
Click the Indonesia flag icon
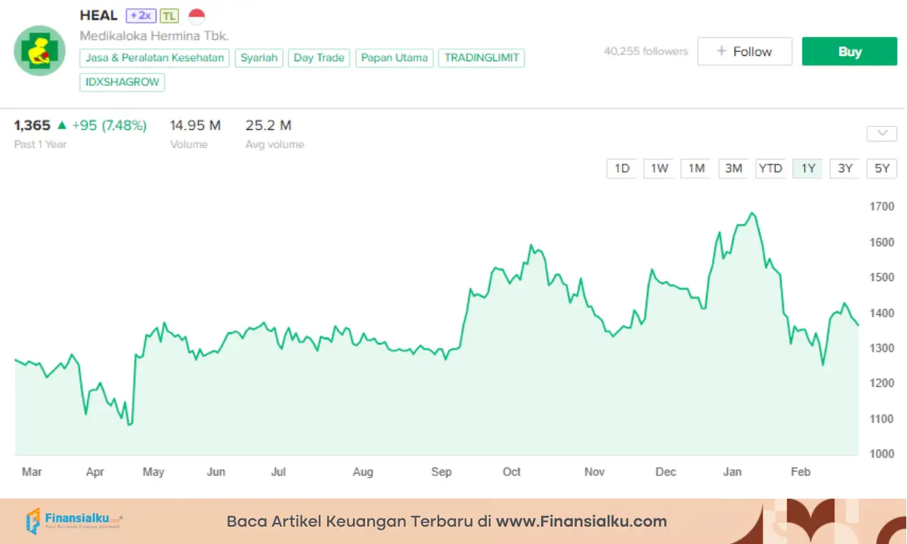[197, 16]
